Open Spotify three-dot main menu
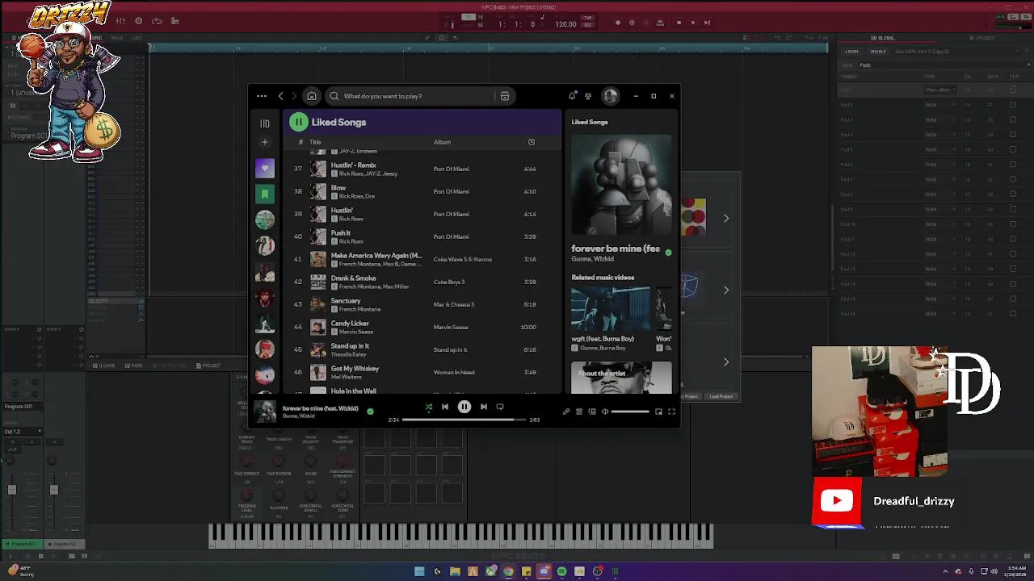This screenshot has width=1034, height=581. [262, 96]
